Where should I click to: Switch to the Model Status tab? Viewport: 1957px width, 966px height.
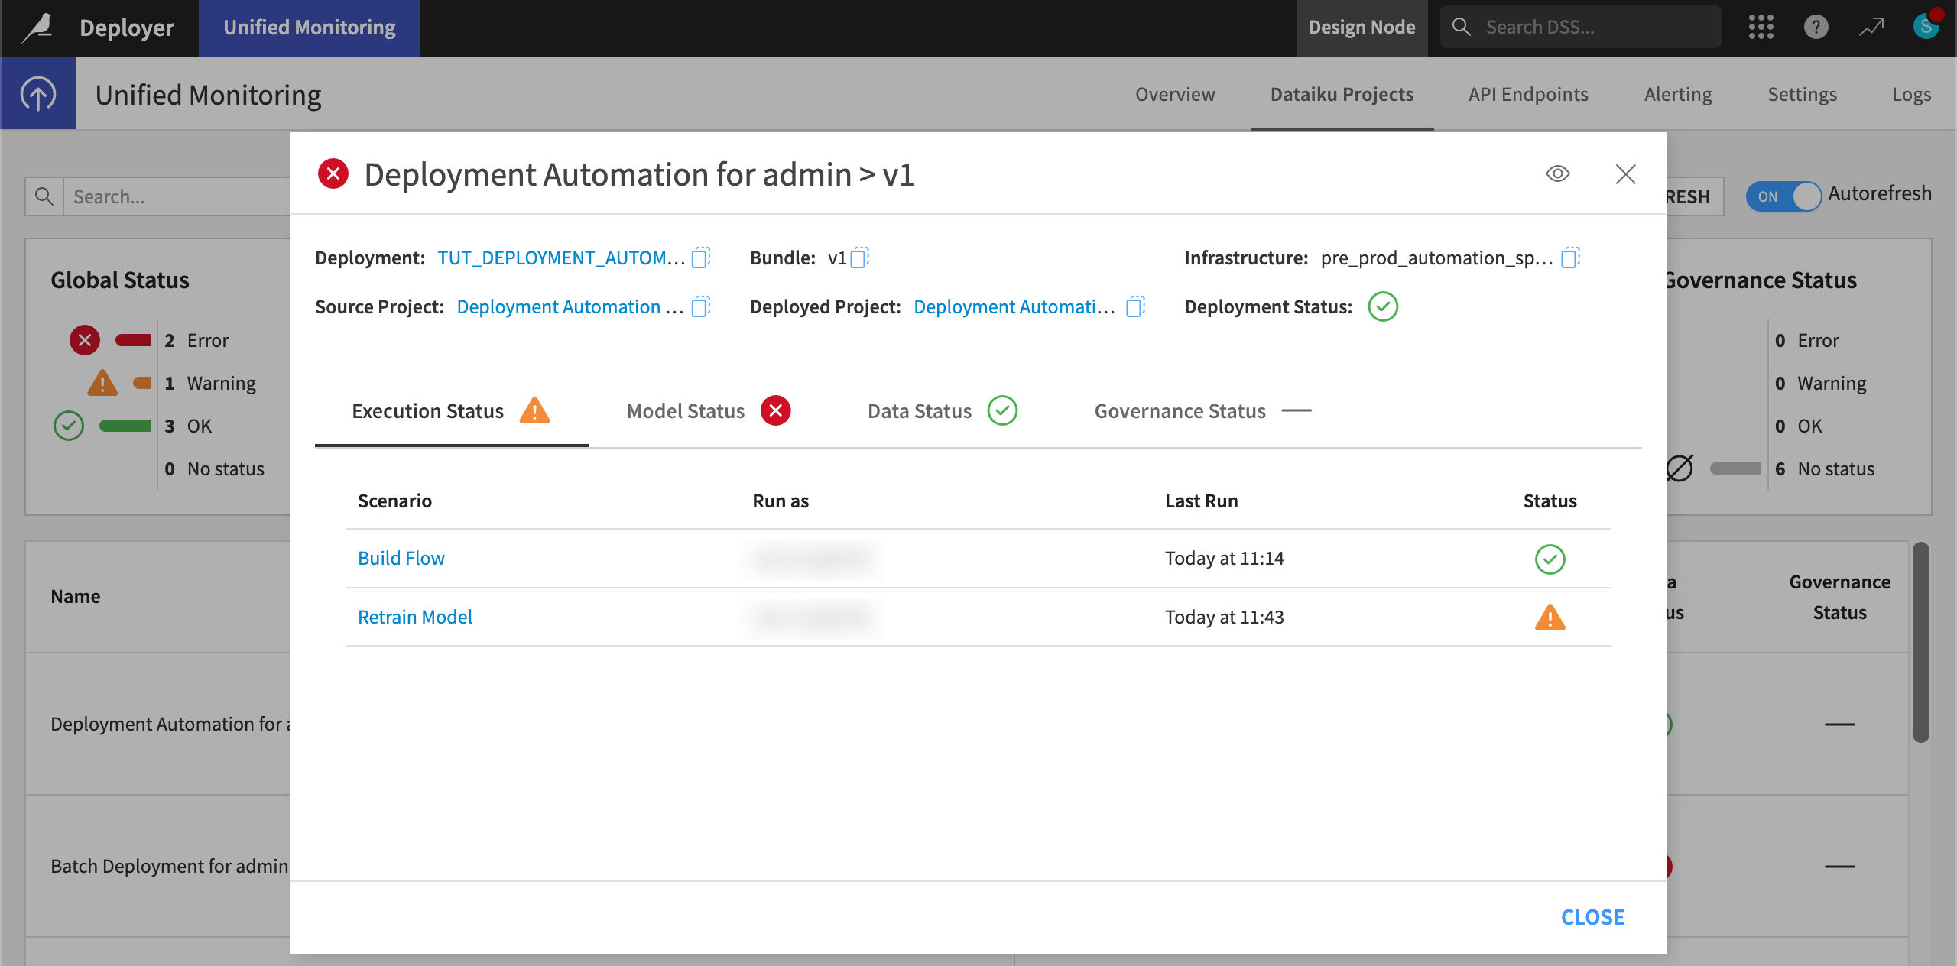pyautogui.click(x=685, y=410)
